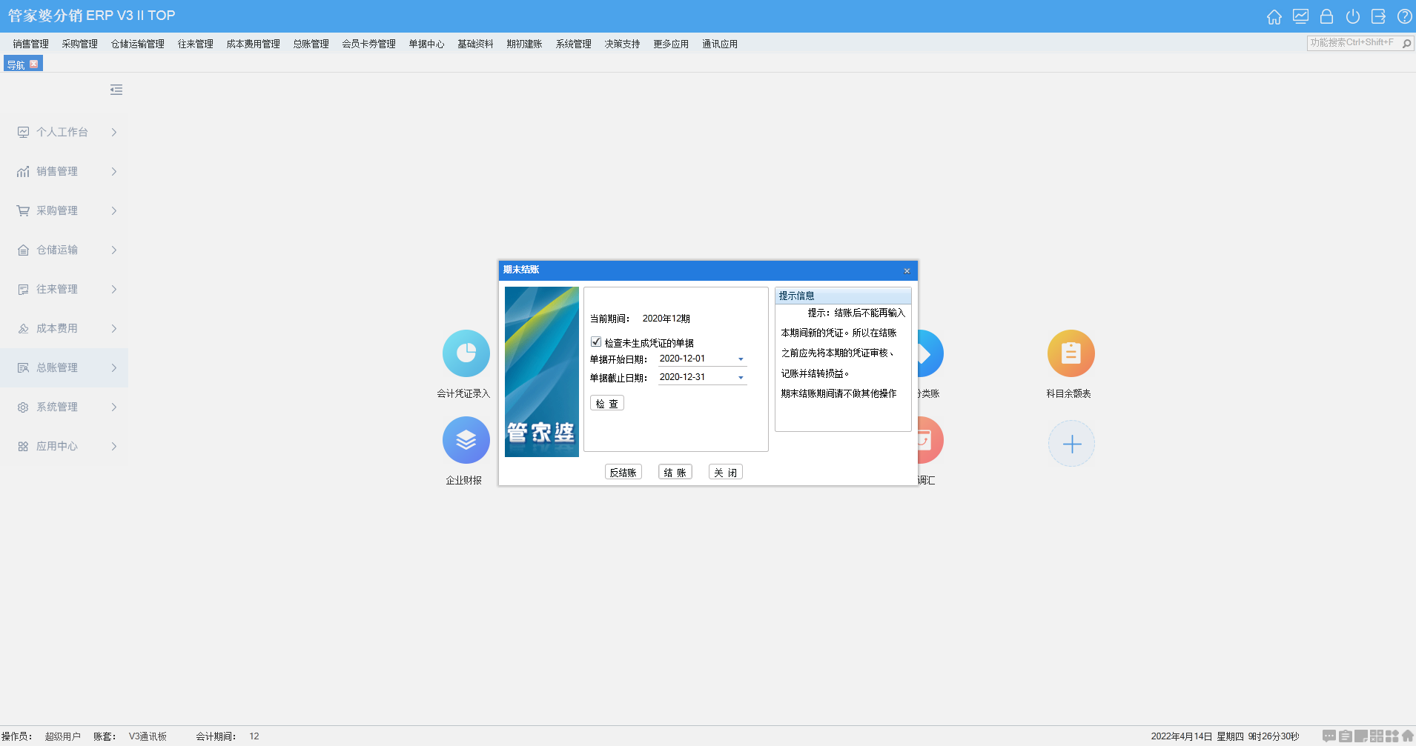Click the 采购管理 cart icon in sidebar

click(23, 210)
